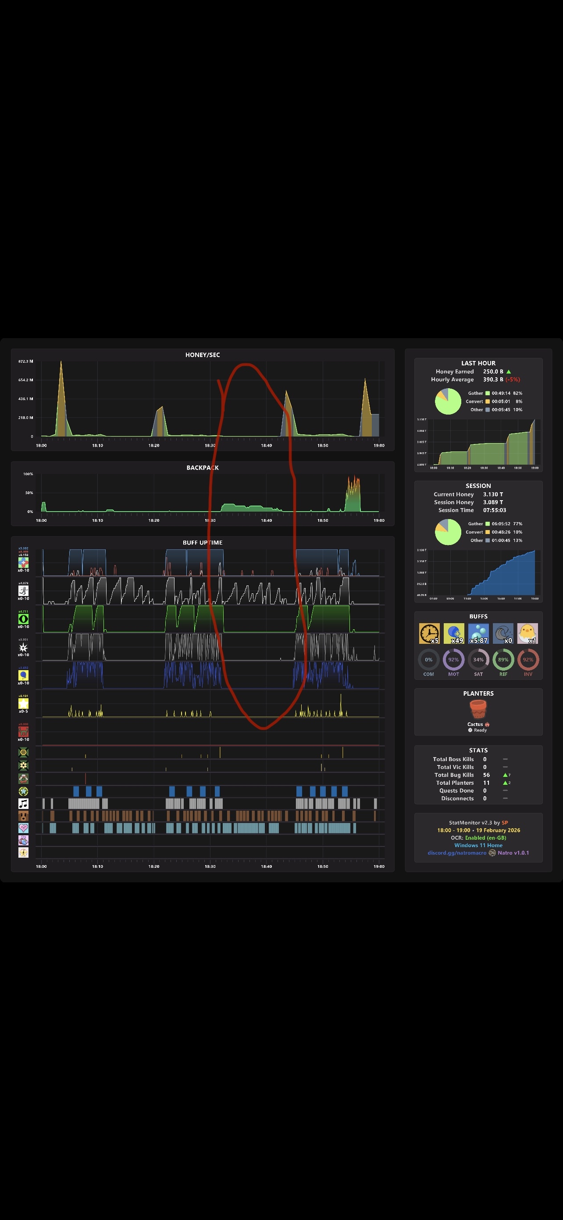The image size is (563, 1220).
Task: Select the tidal wave buff icon showing x0
Action: tap(503, 633)
